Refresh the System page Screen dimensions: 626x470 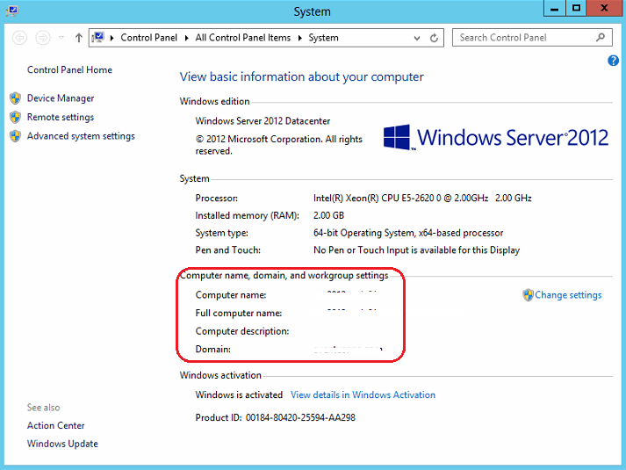pyautogui.click(x=434, y=38)
